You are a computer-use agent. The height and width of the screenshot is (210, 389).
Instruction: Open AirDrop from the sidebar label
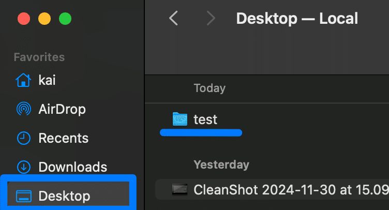point(62,109)
